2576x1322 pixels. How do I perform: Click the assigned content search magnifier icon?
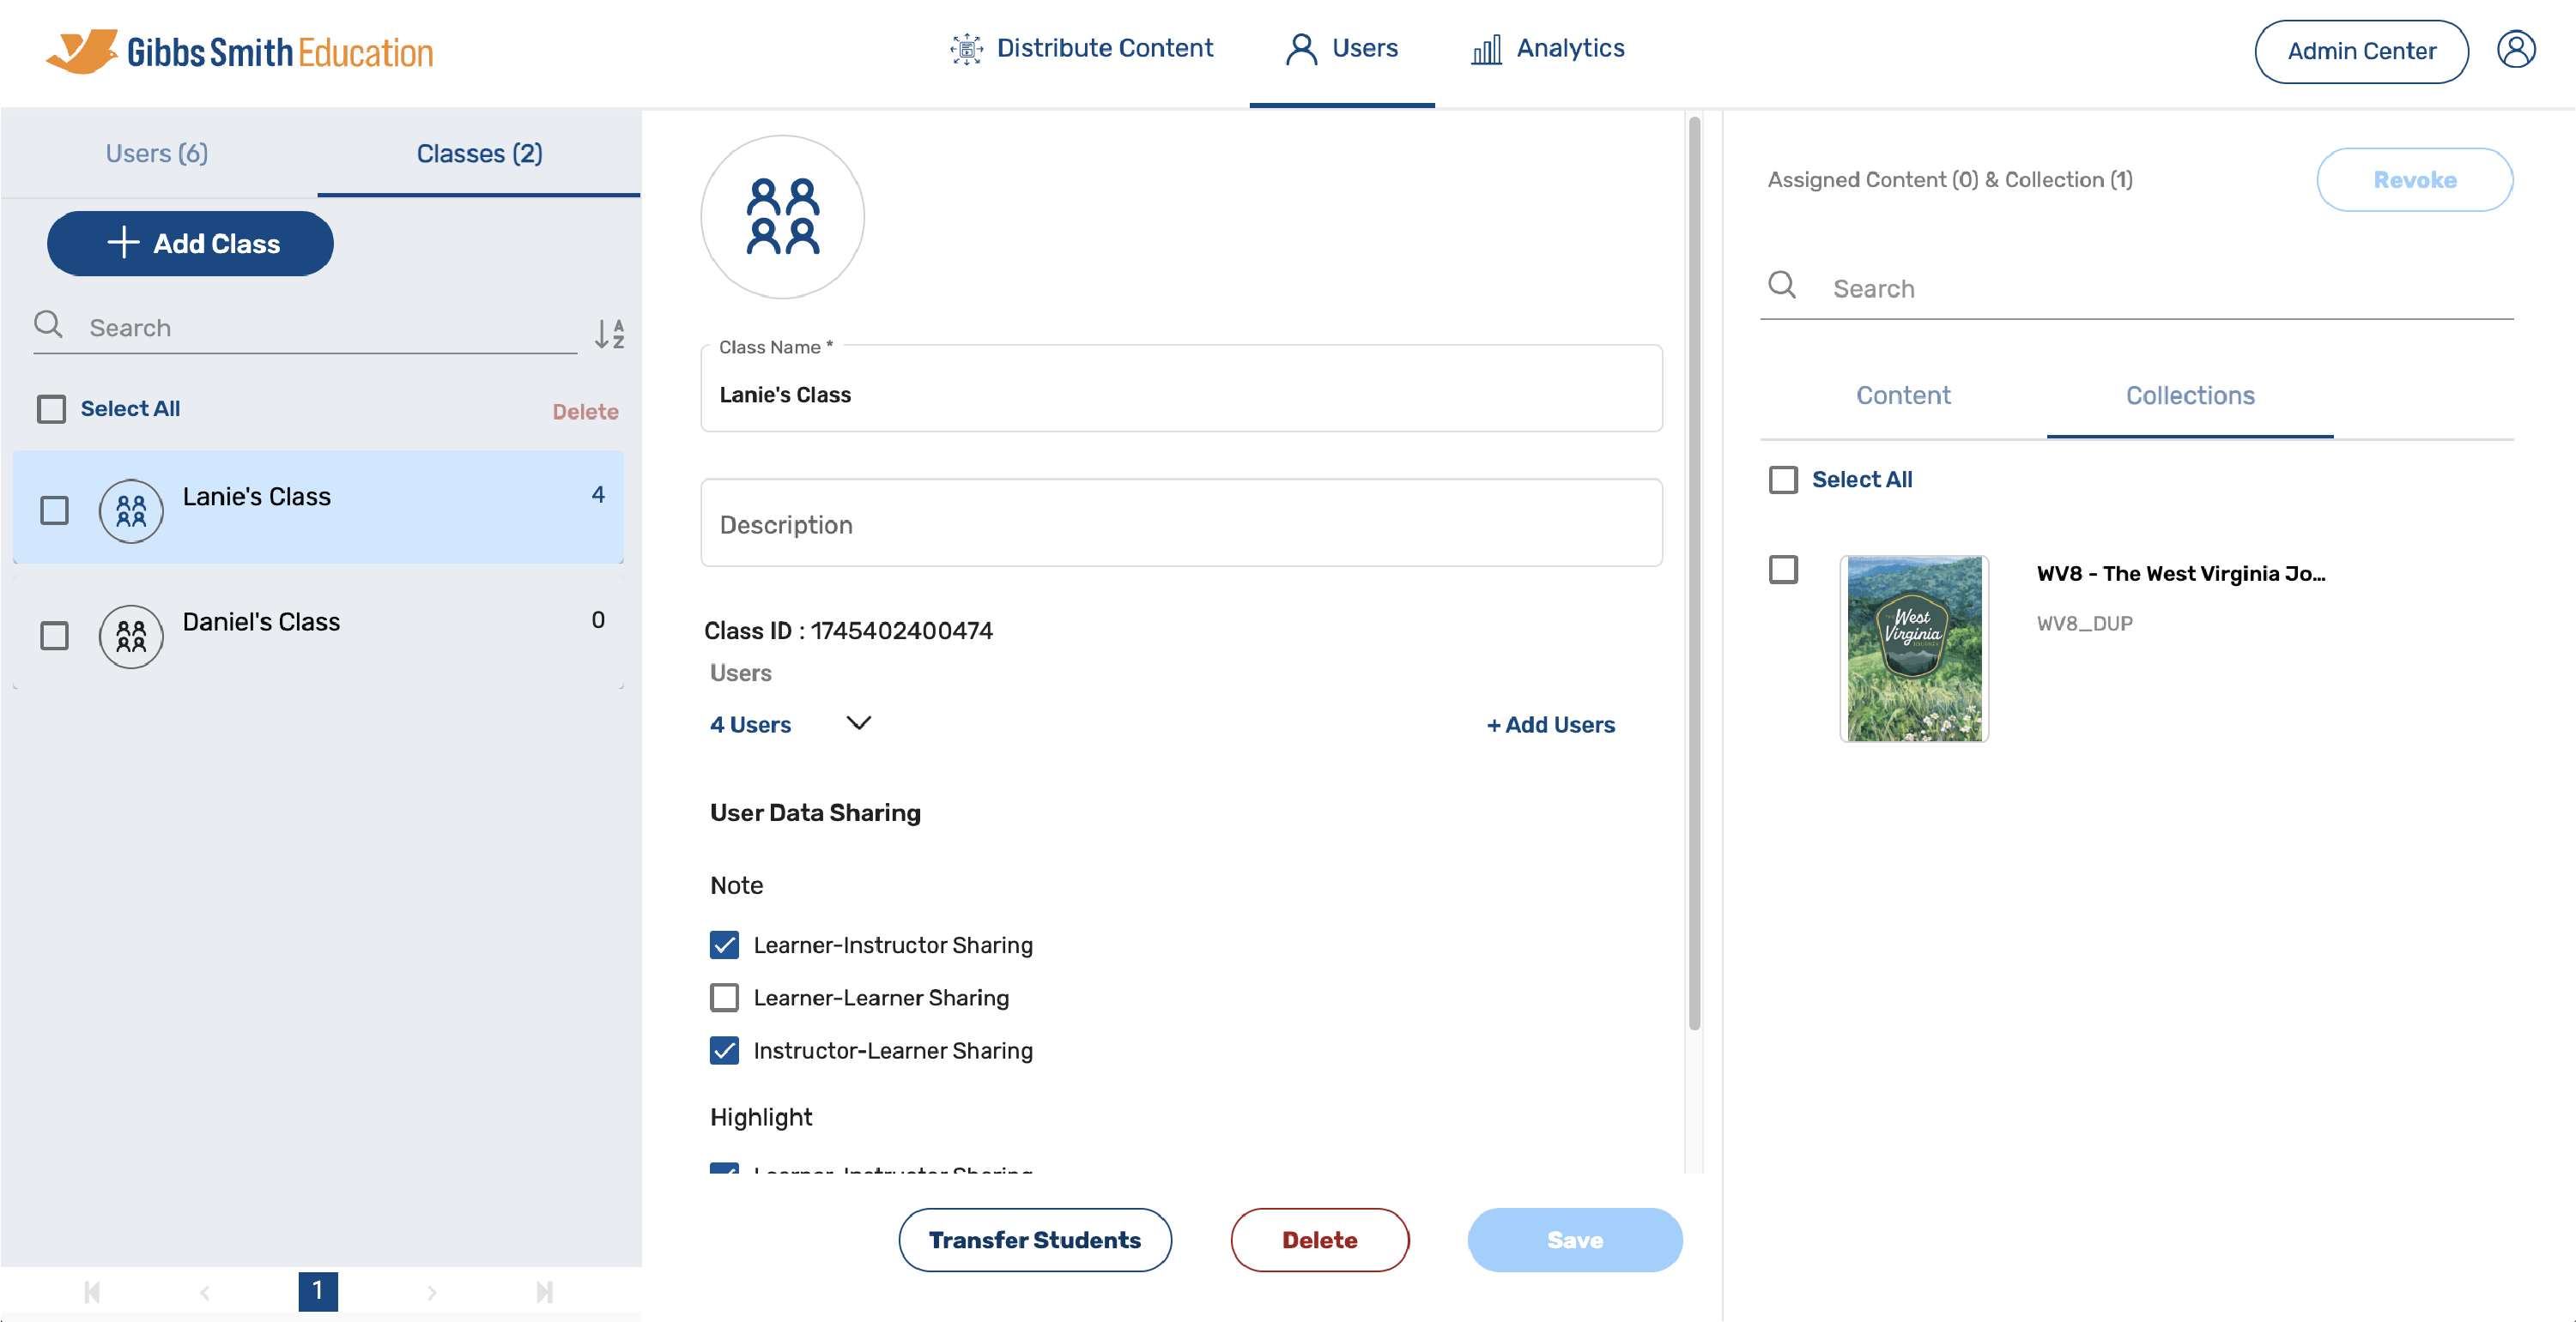point(1781,286)
